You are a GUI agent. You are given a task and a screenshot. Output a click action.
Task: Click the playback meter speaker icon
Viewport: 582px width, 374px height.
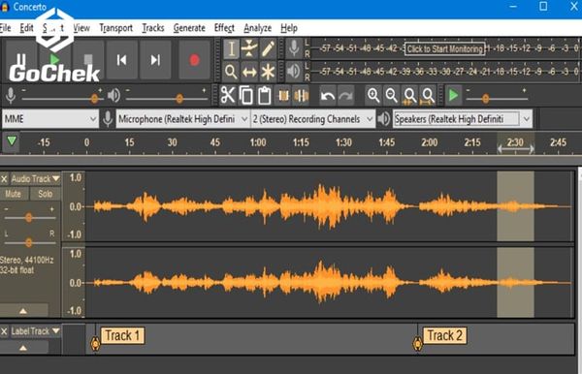point(294,71)
